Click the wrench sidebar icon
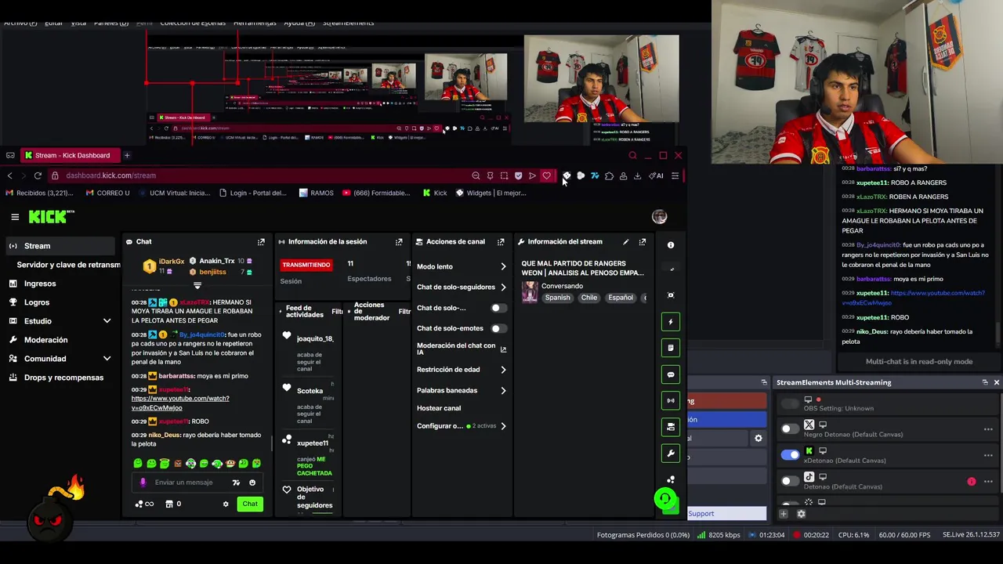This screenshot has height=564, width=1003. [x=670, y=453]
